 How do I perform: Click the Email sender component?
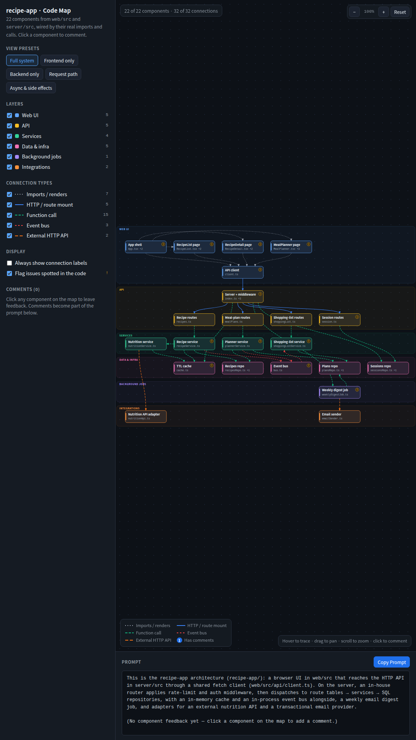pyautogui.click(x=340, y=416)
